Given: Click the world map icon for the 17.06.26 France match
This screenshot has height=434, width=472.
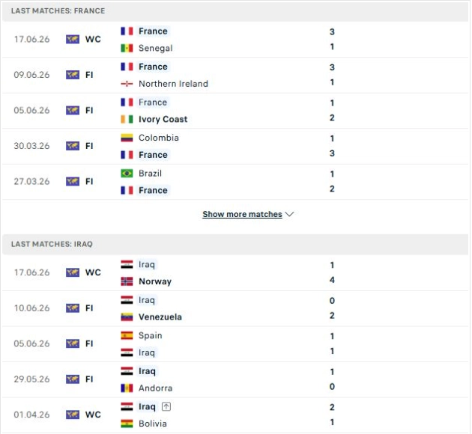Looking at the screenshot, I should pos(73,39).
